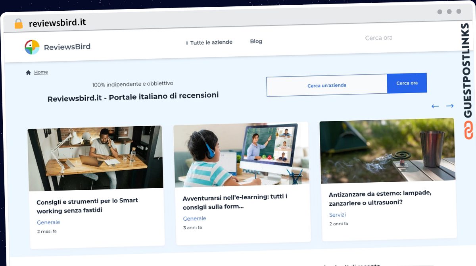This screenshot has height=266, width=476.
Task: Click the '100% indipendente e obbiettivo' tagline
Action: coord(132,84)
